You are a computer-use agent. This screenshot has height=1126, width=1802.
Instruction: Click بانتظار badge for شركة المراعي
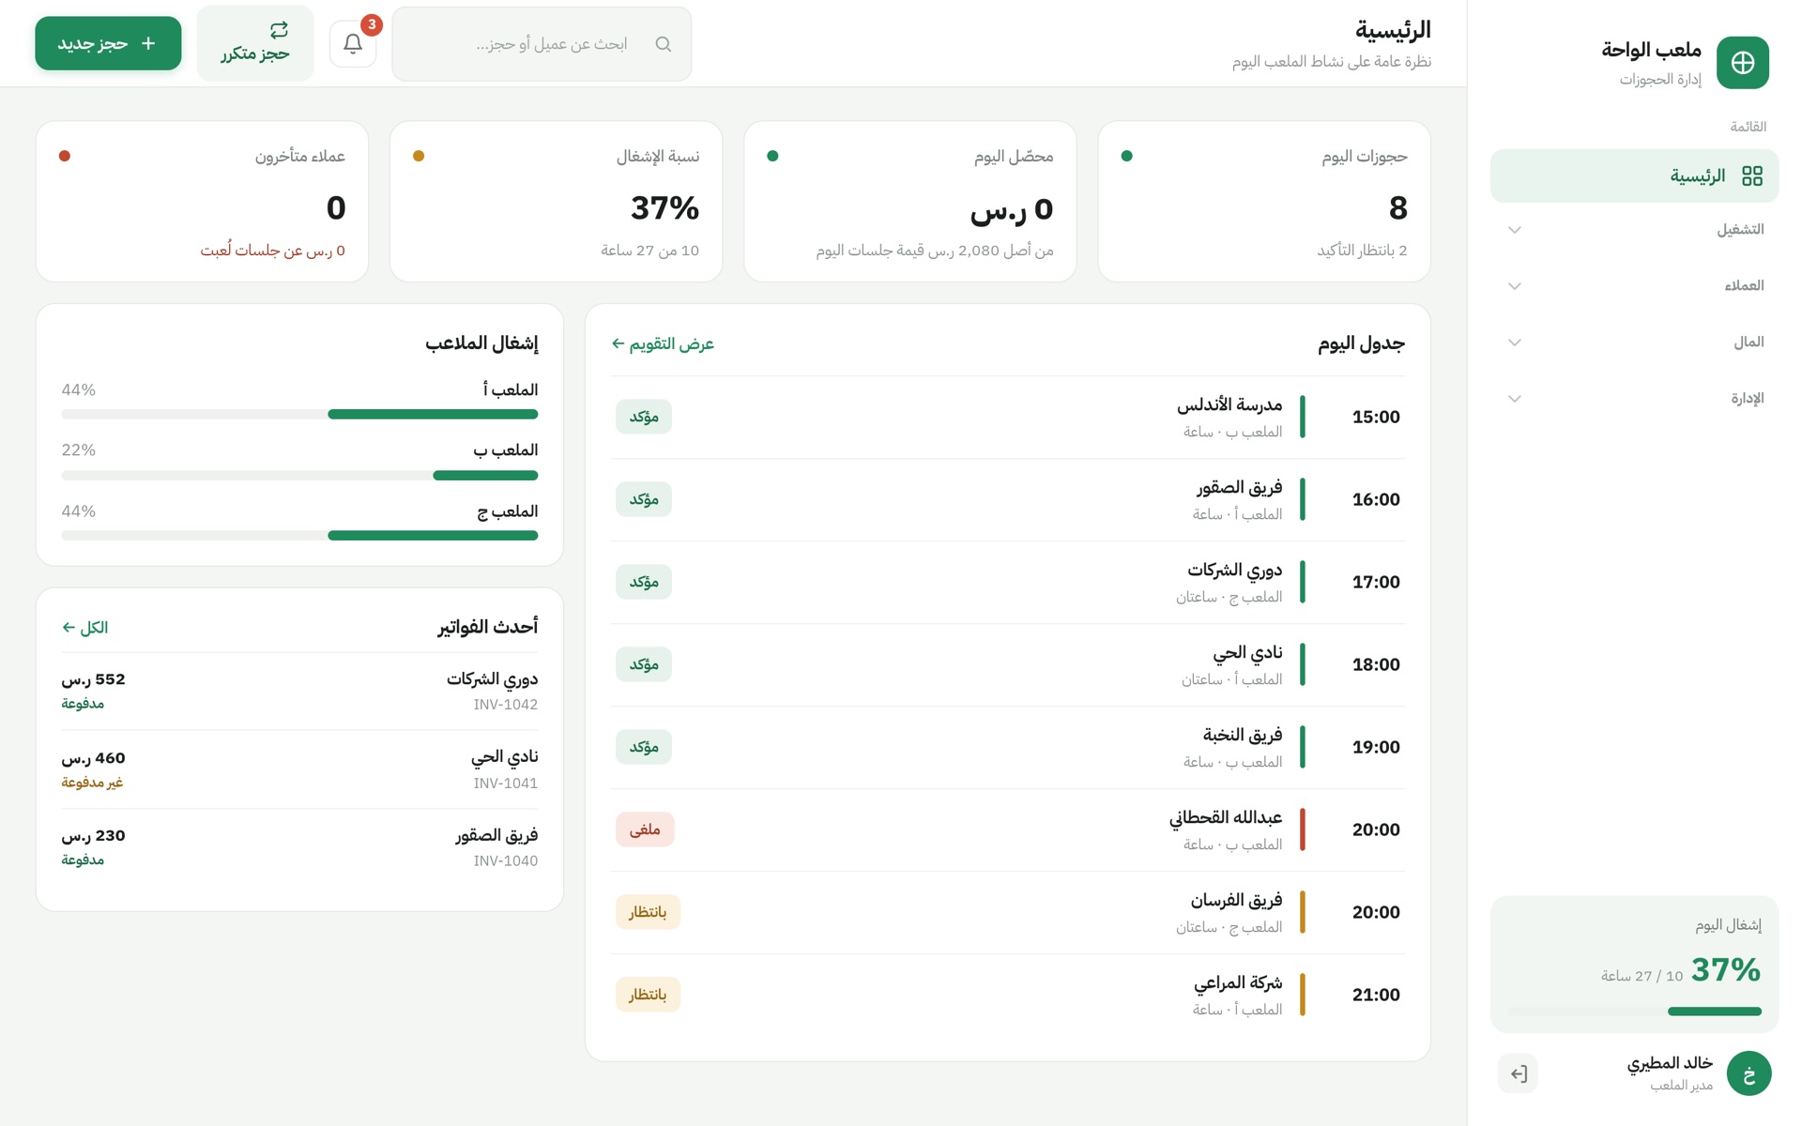click(648, 996)
